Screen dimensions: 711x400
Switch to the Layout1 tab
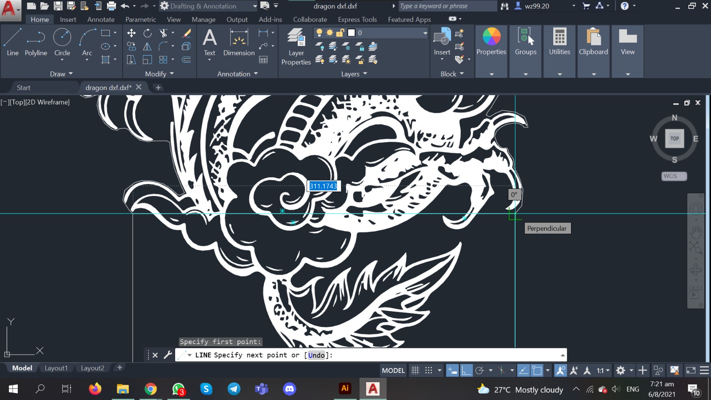(x=56, y=368)
